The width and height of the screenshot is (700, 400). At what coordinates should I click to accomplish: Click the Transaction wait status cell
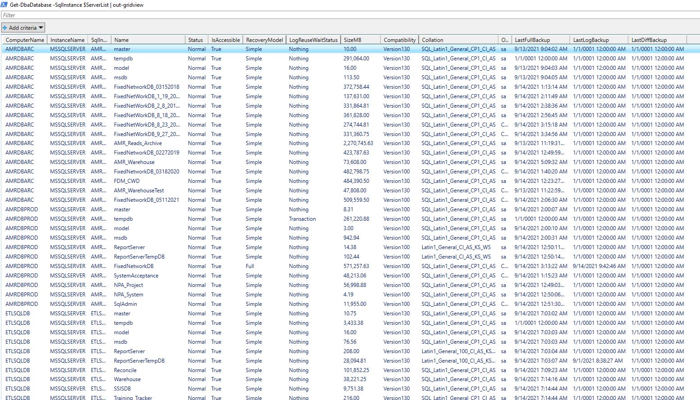[x=302, y=219]
